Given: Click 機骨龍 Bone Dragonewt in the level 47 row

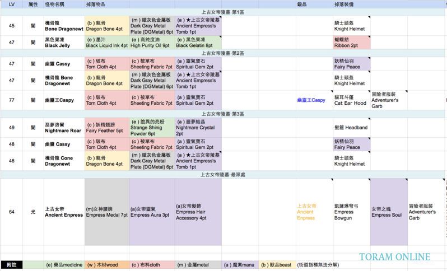Looking at the screenshot, I should tap(64, 81).
